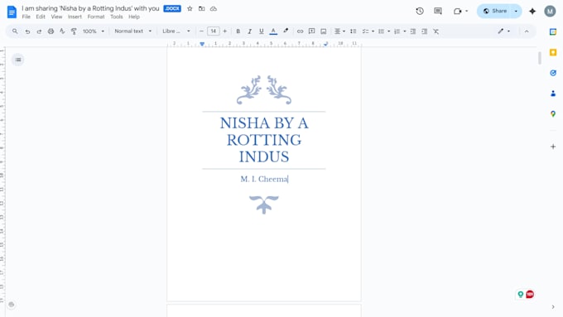
Task: Open the Libre font dropdown
Action: (x=176, y=31)
